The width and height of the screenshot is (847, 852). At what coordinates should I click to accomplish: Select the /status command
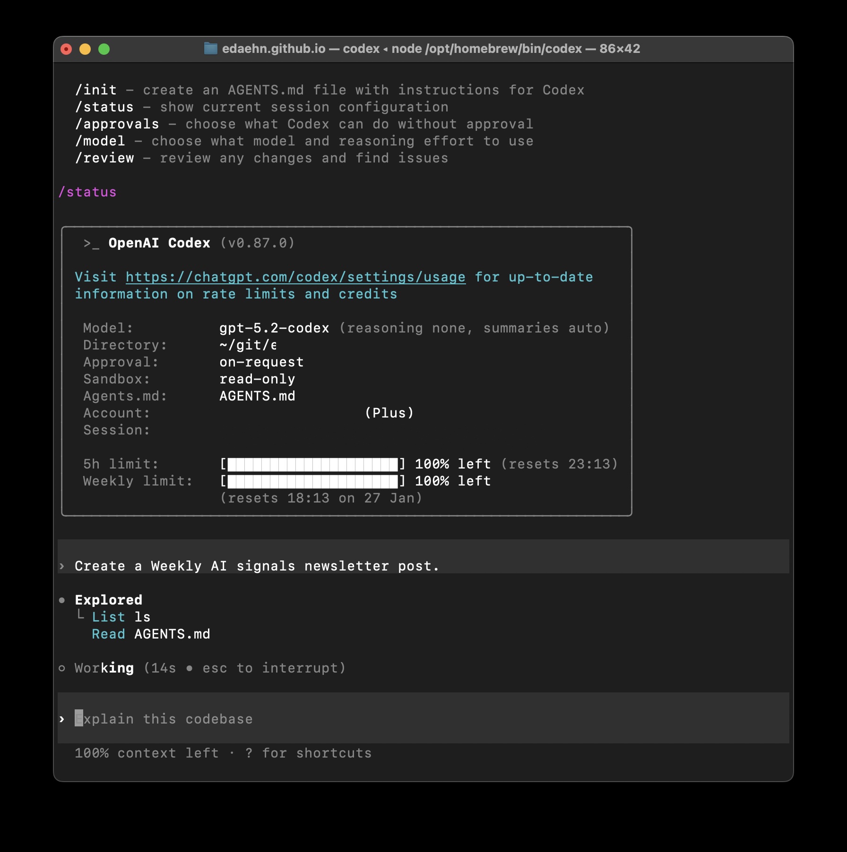[x=105, y=107]
